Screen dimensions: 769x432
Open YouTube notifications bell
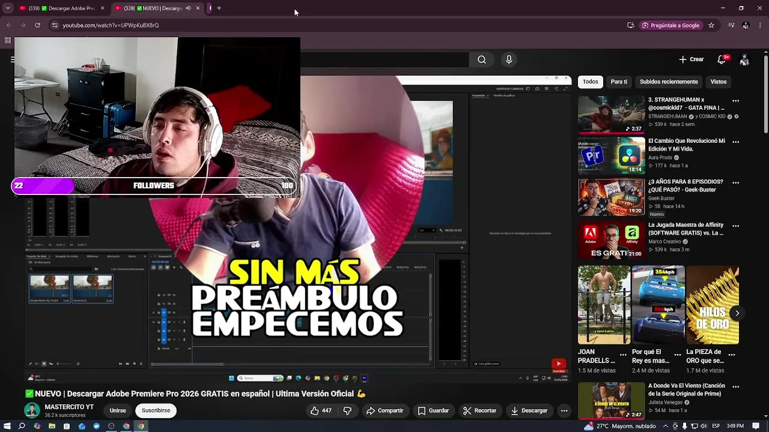click(x=722, y=59)
